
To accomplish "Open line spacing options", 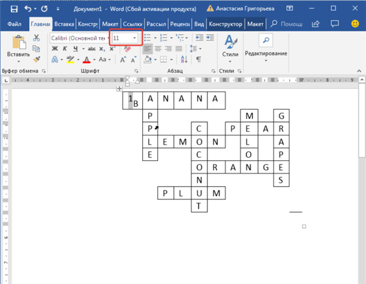I will (x=195, y=49).
